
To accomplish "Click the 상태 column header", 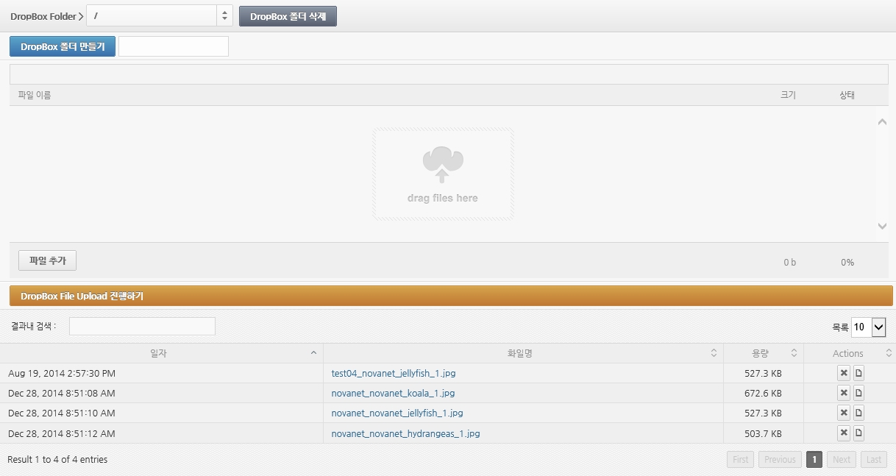I will (847, 95).
